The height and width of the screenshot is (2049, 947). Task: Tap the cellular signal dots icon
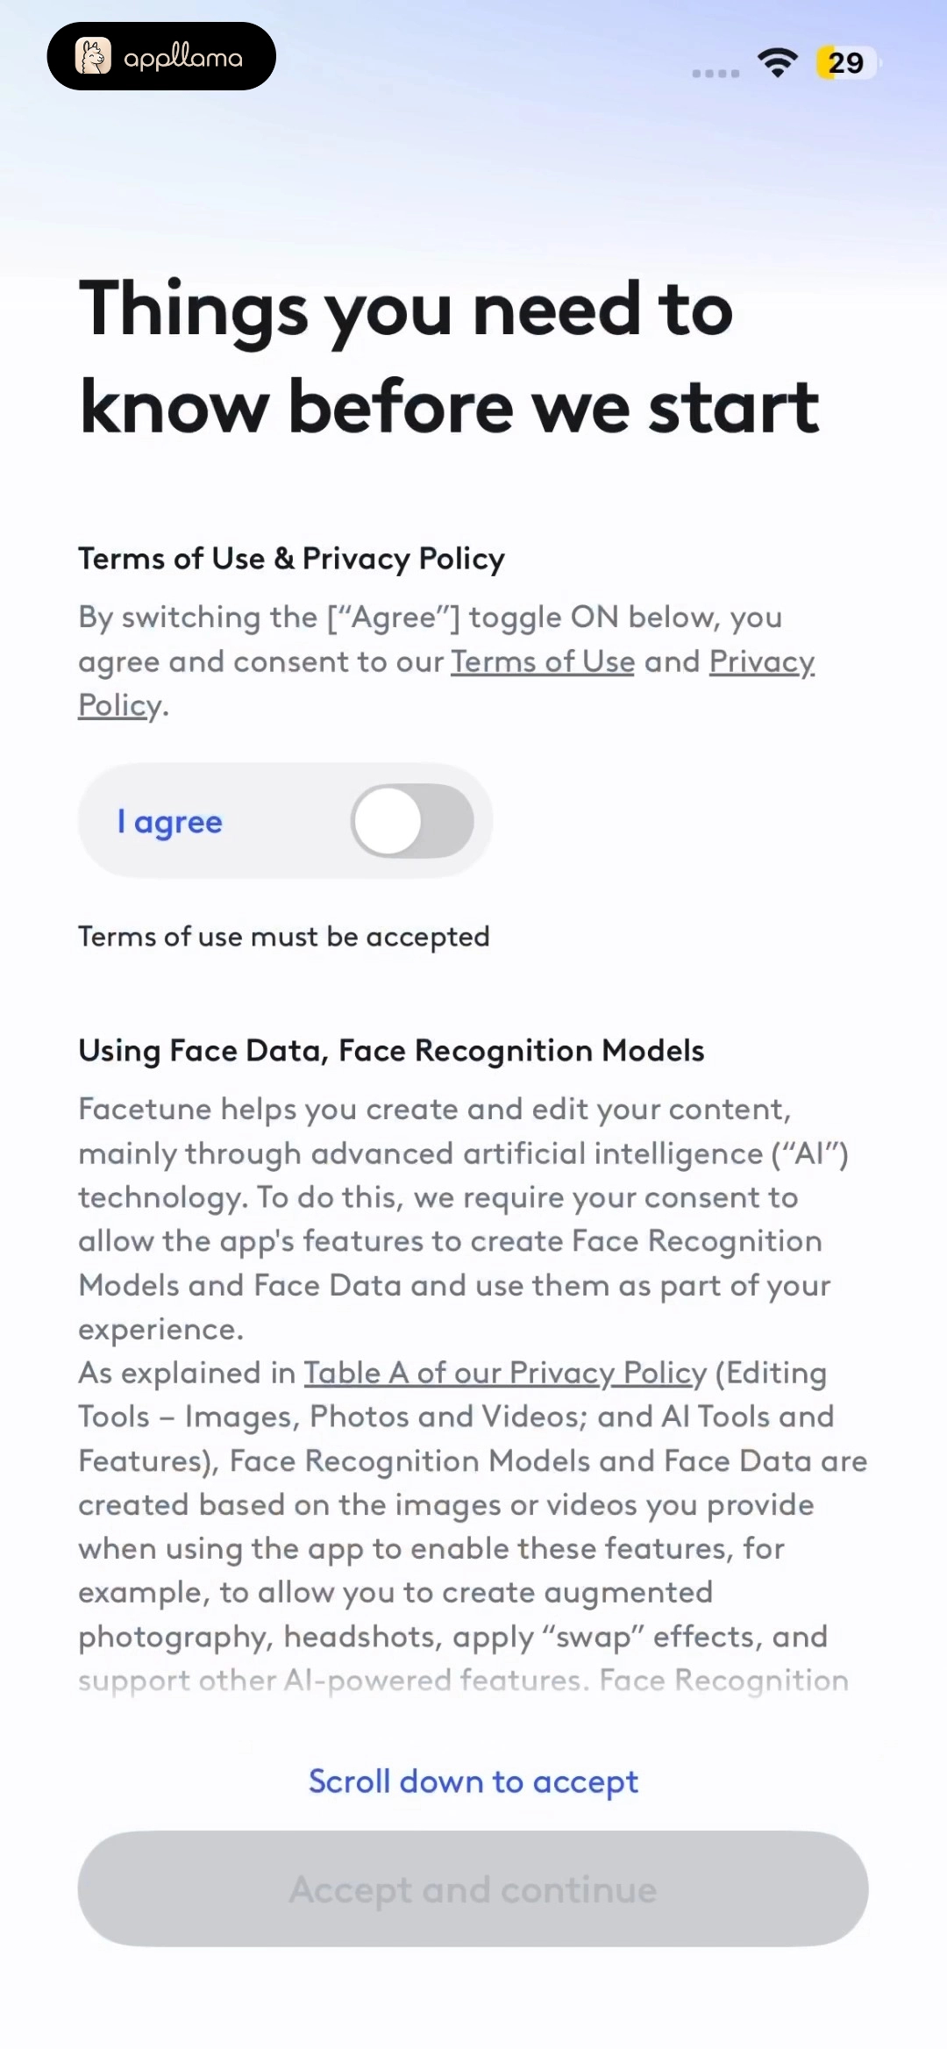point(716,74)
